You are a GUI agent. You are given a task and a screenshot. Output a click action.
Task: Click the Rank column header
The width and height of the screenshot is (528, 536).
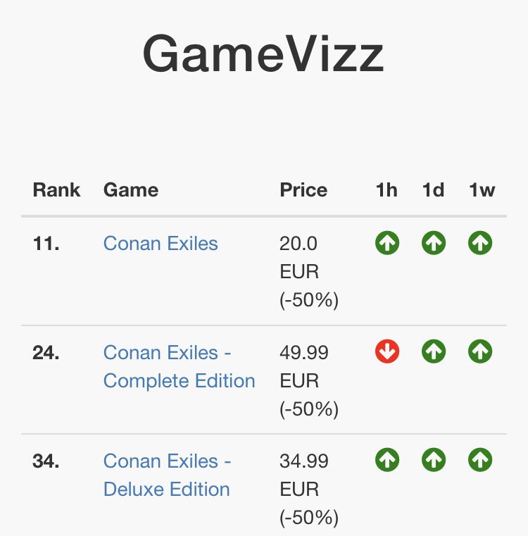point(56,190)
